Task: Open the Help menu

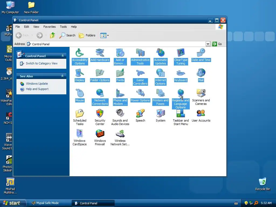Action: tap(74, 27)
